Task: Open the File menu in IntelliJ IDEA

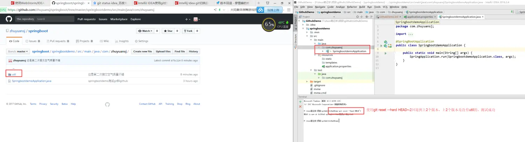Action: (296, 7)
